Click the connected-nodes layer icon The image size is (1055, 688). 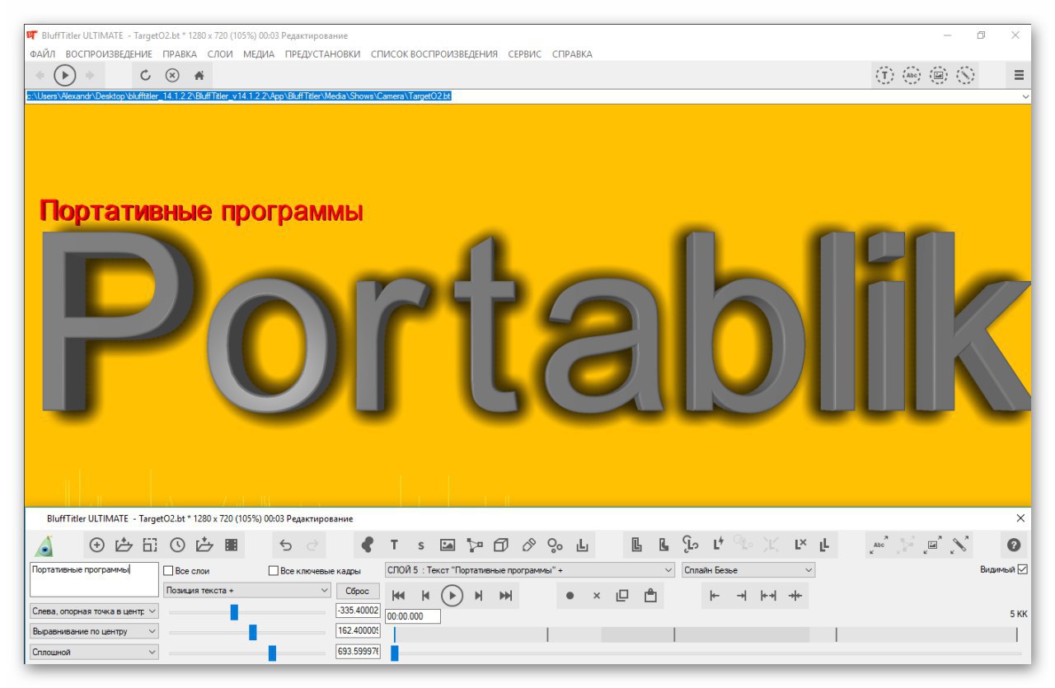click(x=475, y=545)
